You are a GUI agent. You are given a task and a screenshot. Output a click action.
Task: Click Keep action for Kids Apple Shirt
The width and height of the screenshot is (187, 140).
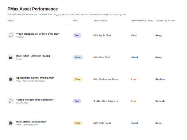[x=159, y=35]
